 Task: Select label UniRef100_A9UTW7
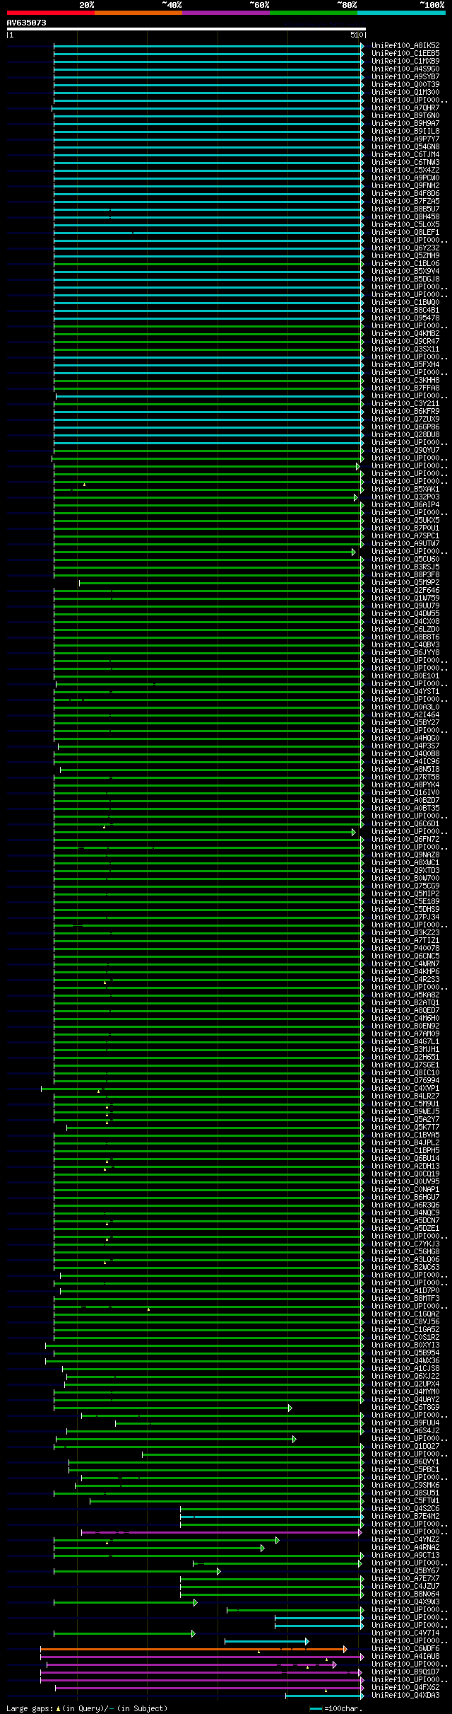[x=405, y=544]
